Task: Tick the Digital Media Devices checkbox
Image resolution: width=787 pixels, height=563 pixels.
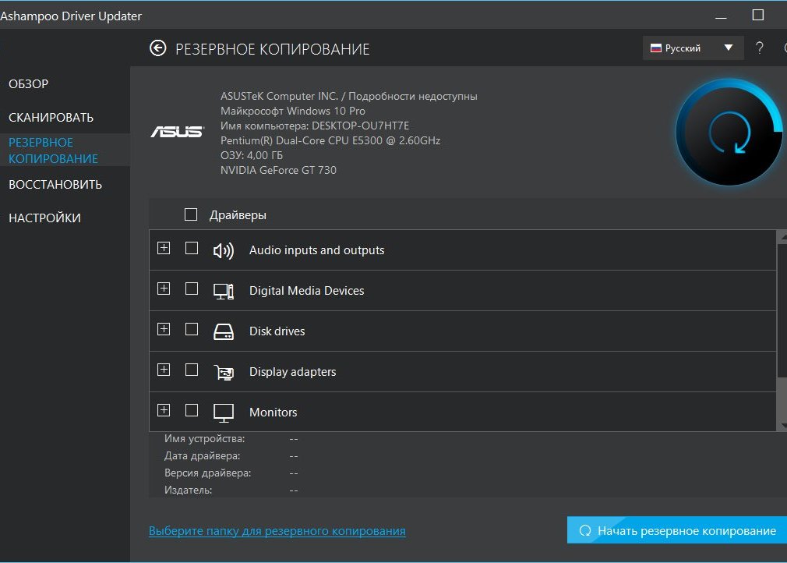Action: 191,289
